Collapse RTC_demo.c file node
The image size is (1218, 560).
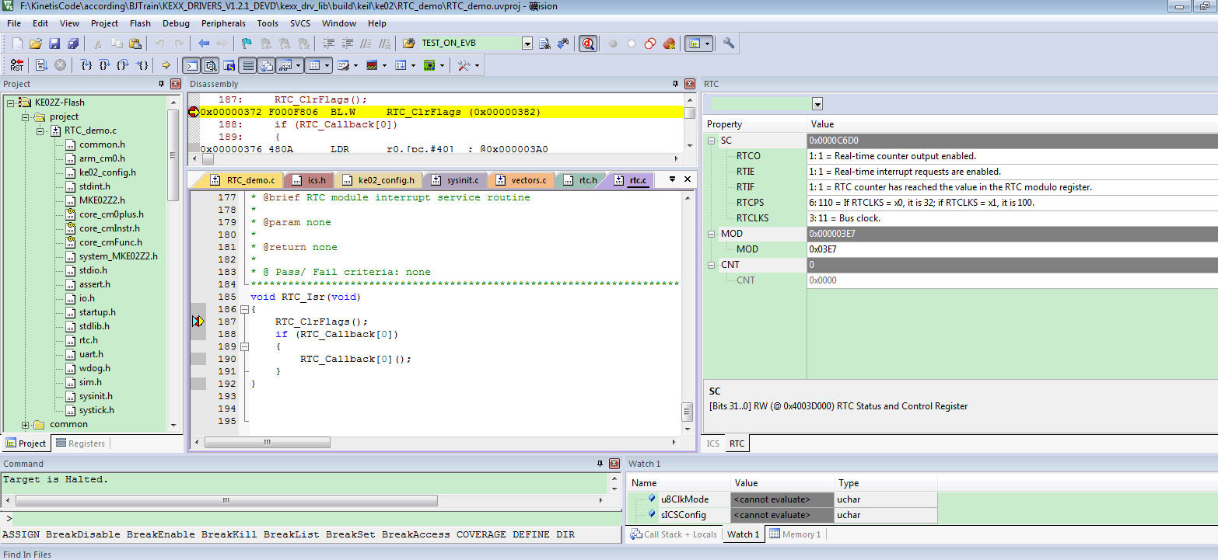point(40,130)
